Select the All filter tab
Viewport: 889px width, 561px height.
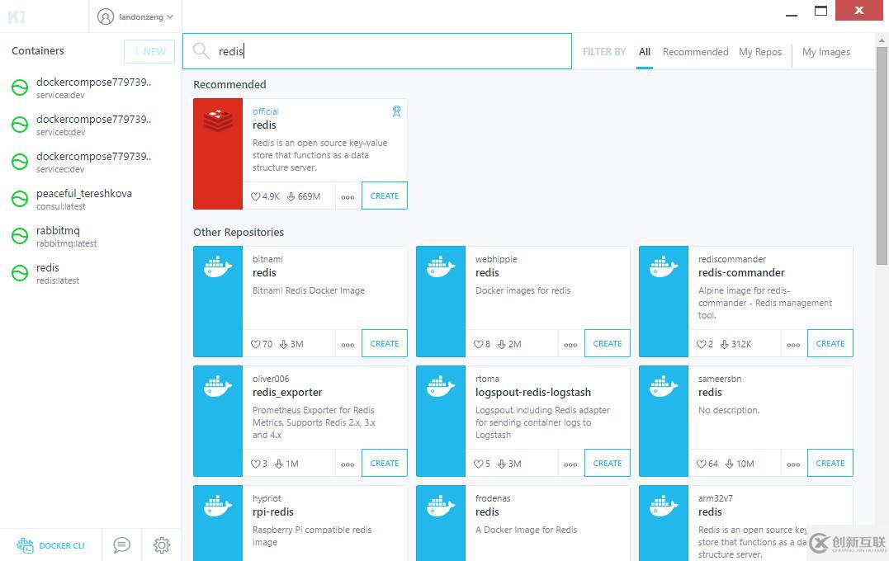pos(645,52)
